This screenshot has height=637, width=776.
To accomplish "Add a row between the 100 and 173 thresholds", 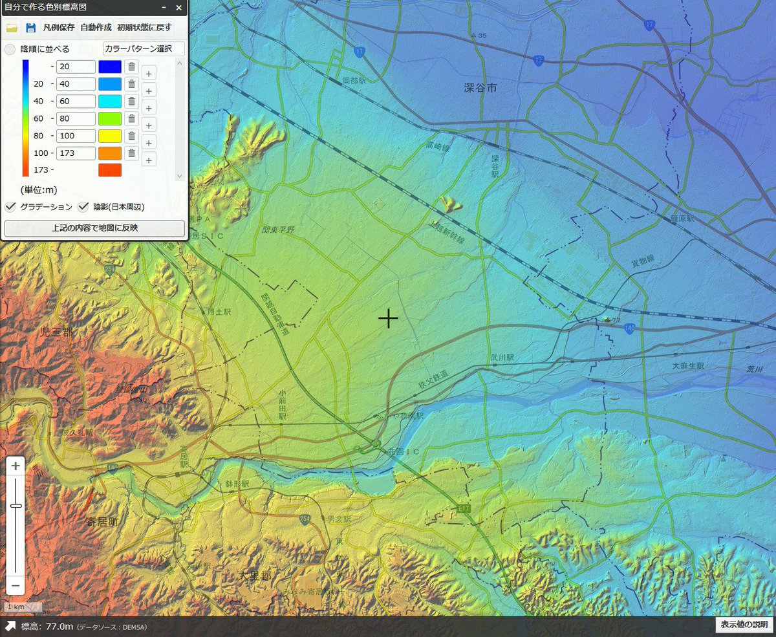I will click(x=149, y=143).
